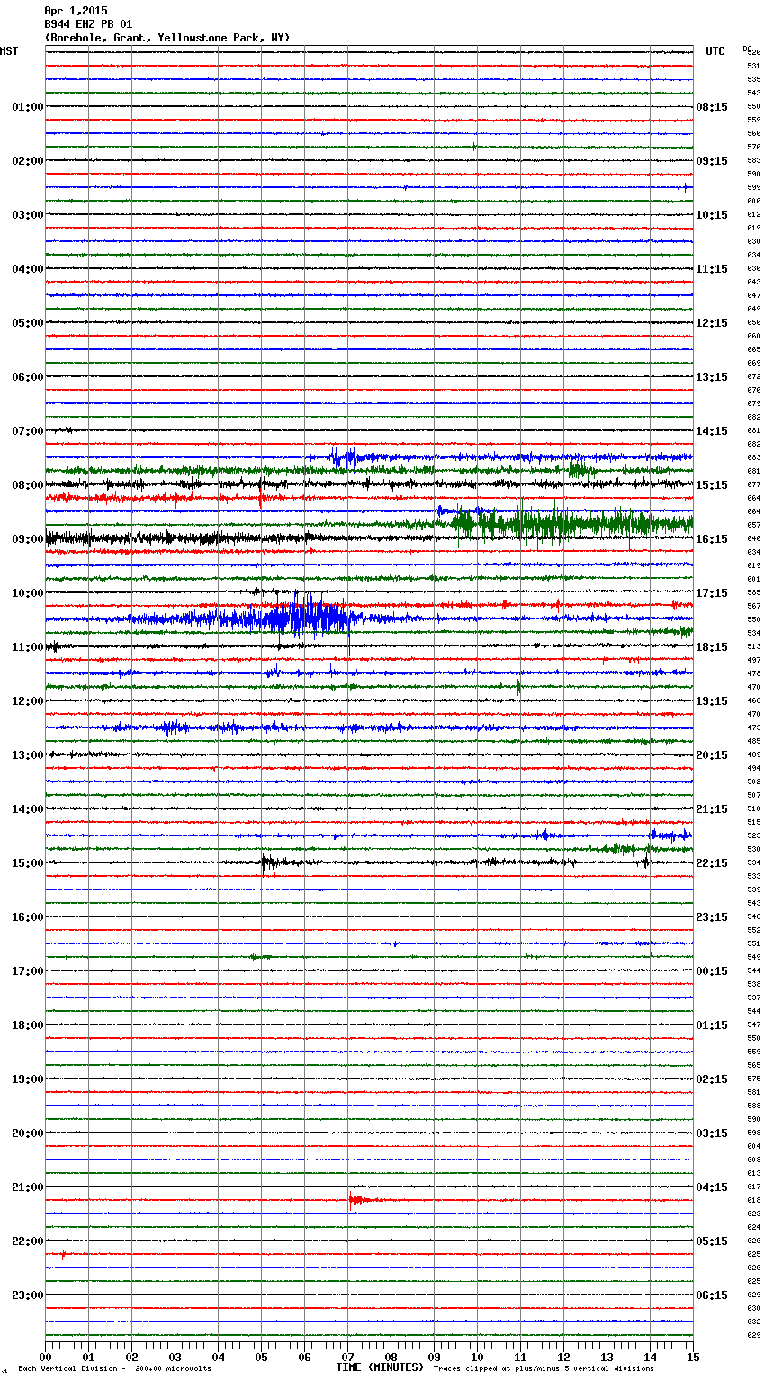
Task: Click the Traces clipped at plus/minus 5 footnote
Action: click(544, 1368)
